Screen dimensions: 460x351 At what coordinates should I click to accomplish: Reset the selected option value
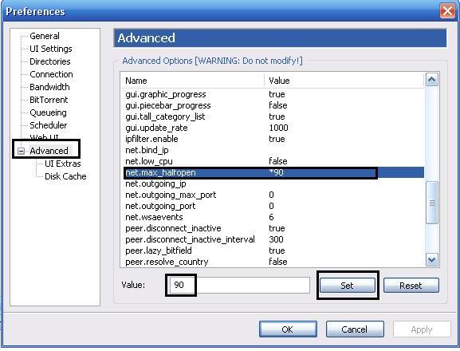[411, 286]
